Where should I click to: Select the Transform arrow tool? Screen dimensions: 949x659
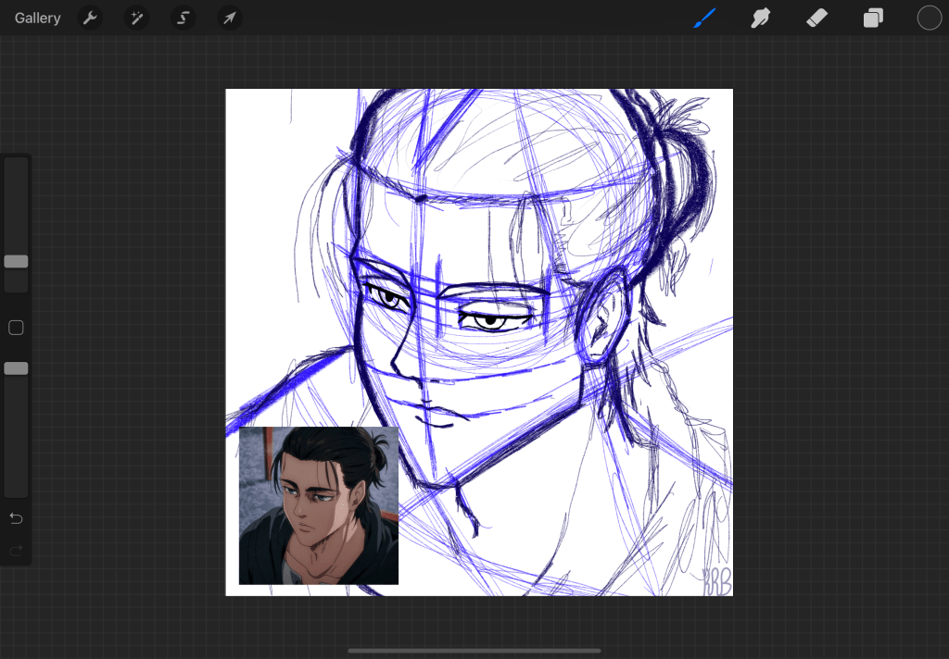(x=229, y=18)
